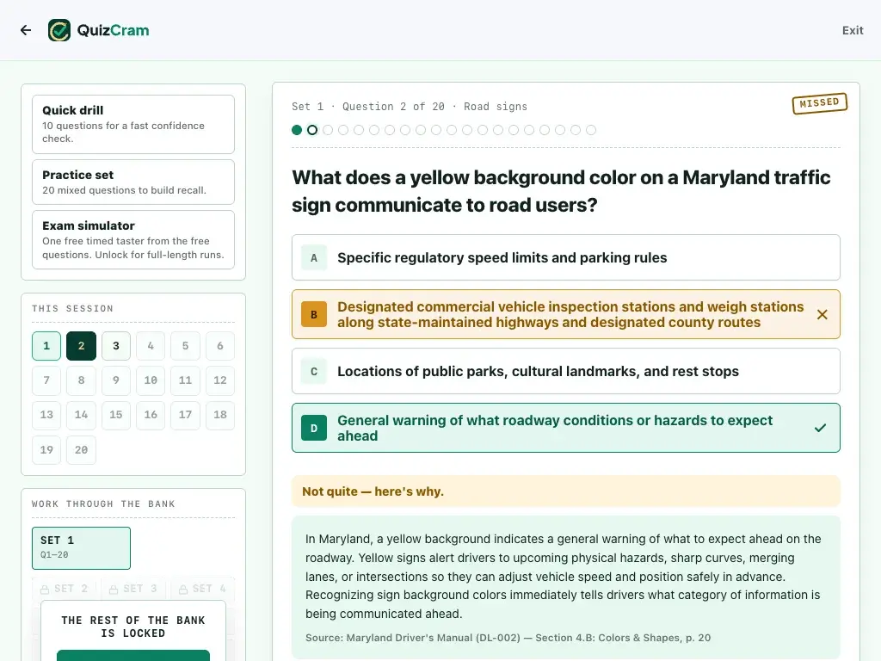Go to question 13 in session grid
Image resolution: width=881 pixels, height=661 pixels.
[46, 415]
